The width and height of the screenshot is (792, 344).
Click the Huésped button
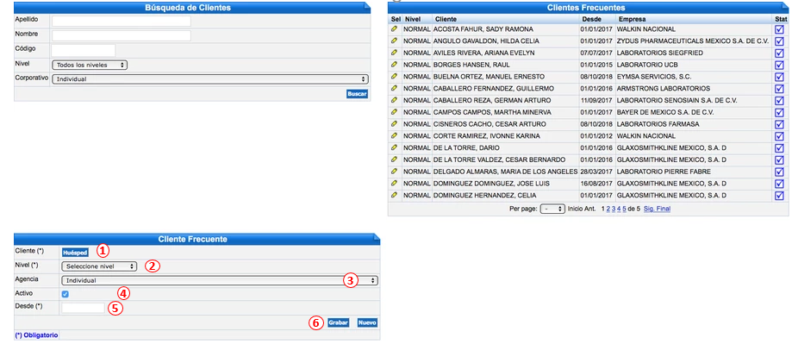pos(75,252)
